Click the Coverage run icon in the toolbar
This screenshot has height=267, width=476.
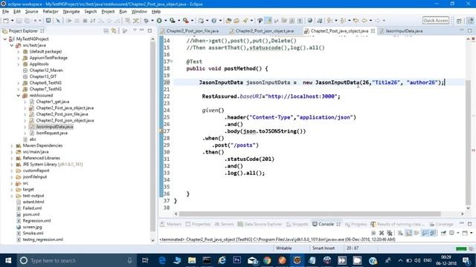pos(173,21)
